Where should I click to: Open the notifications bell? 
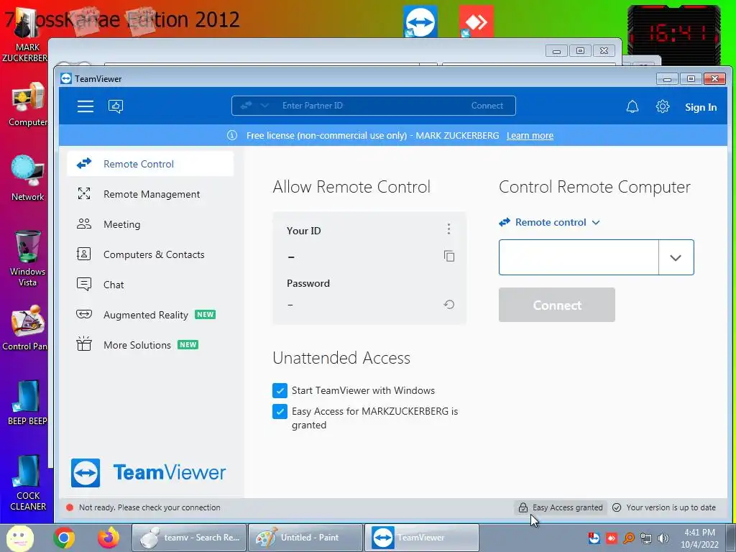632,106
